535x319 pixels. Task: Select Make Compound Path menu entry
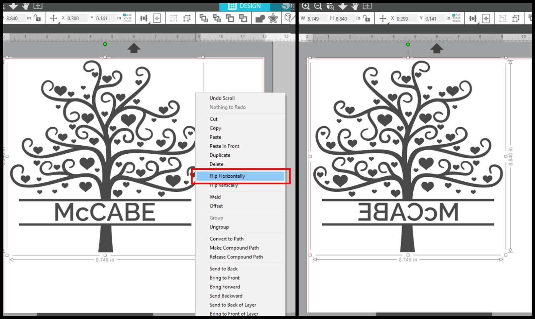click(x=234, y=248)
